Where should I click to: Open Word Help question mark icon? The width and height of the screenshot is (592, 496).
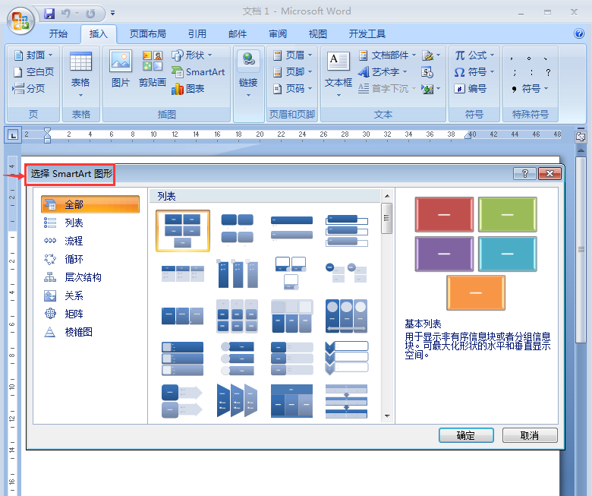click(579, 33)
